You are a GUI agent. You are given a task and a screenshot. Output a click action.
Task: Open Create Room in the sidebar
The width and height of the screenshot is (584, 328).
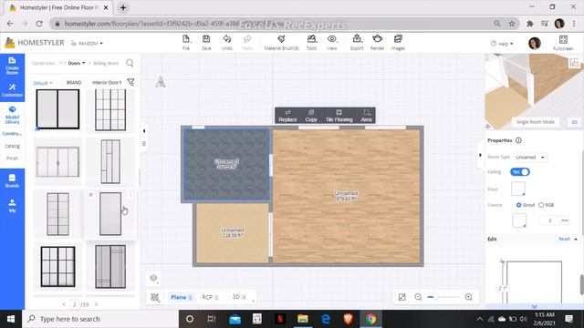[12, 66]
